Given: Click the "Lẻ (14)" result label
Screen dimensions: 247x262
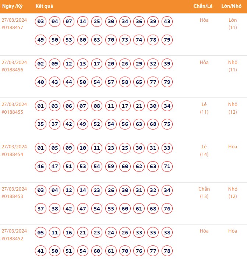Looking at the screenshot, I should click(x=204, y=150).
